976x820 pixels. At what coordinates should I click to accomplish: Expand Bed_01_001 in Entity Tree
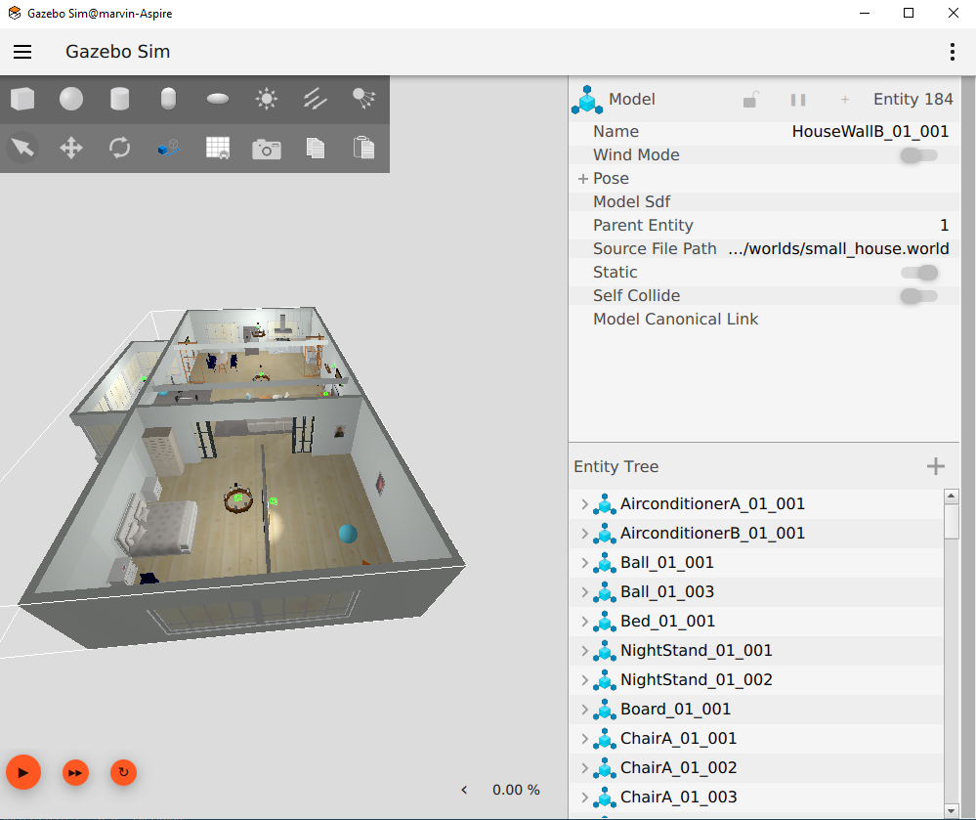click(x=584, y=622)
